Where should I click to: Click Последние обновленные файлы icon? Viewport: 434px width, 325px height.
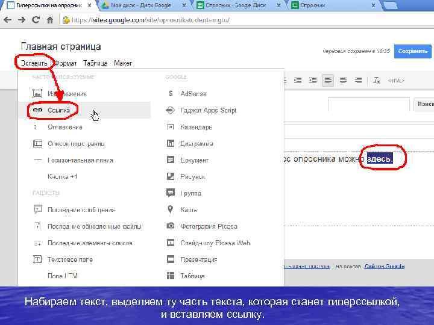coord(37,226)
